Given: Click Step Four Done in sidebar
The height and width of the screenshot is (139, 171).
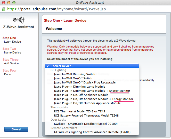Looking at the screenshot, I should tap(10, 72).
